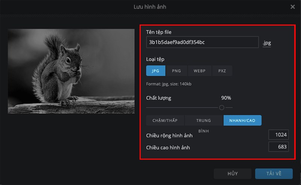301x185 pixels.
Task: Click the TẢI VỀ download button
Action: (x=274, y=174)
